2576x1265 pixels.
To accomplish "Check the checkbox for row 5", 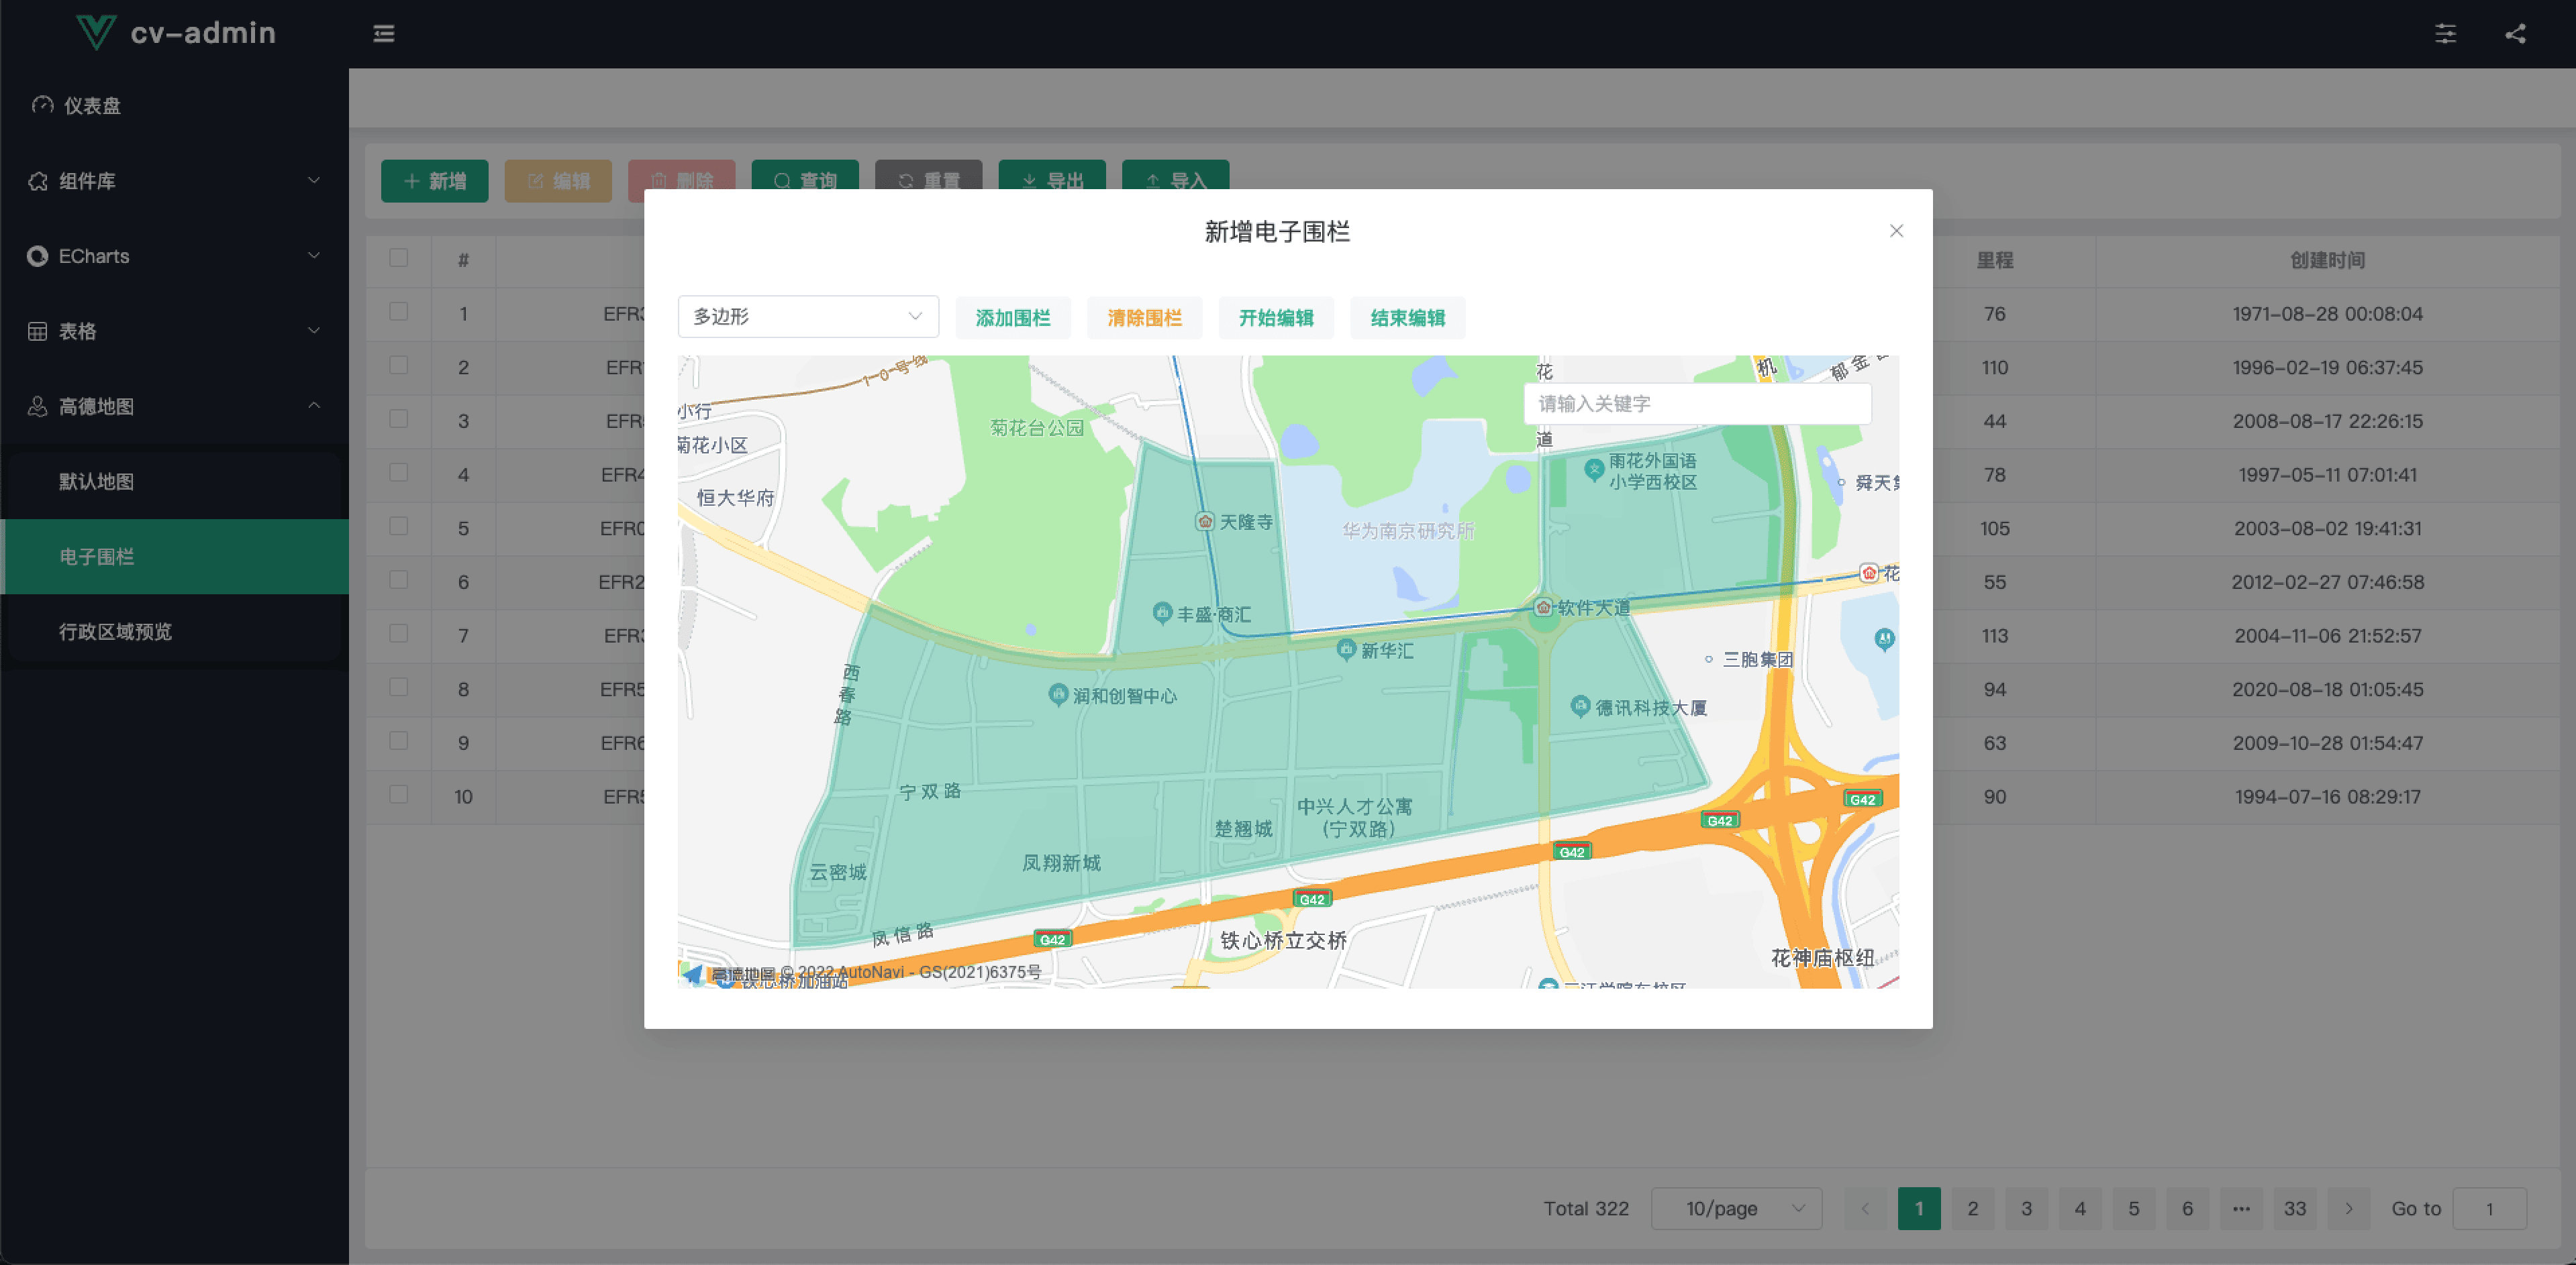I will [x=399, y=527].
